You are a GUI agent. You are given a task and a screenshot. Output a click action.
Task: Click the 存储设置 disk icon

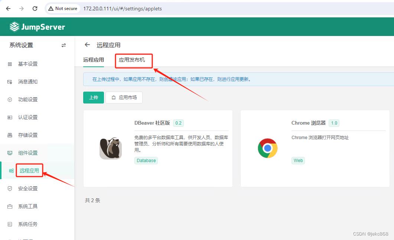pyautogui.click(x=10, y=135)
